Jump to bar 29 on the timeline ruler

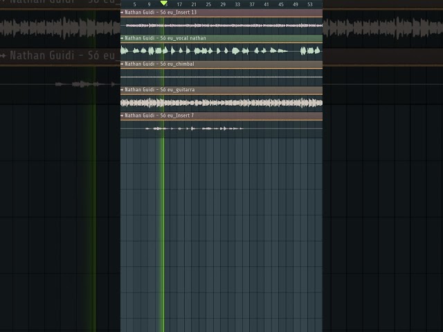point(223,4)
